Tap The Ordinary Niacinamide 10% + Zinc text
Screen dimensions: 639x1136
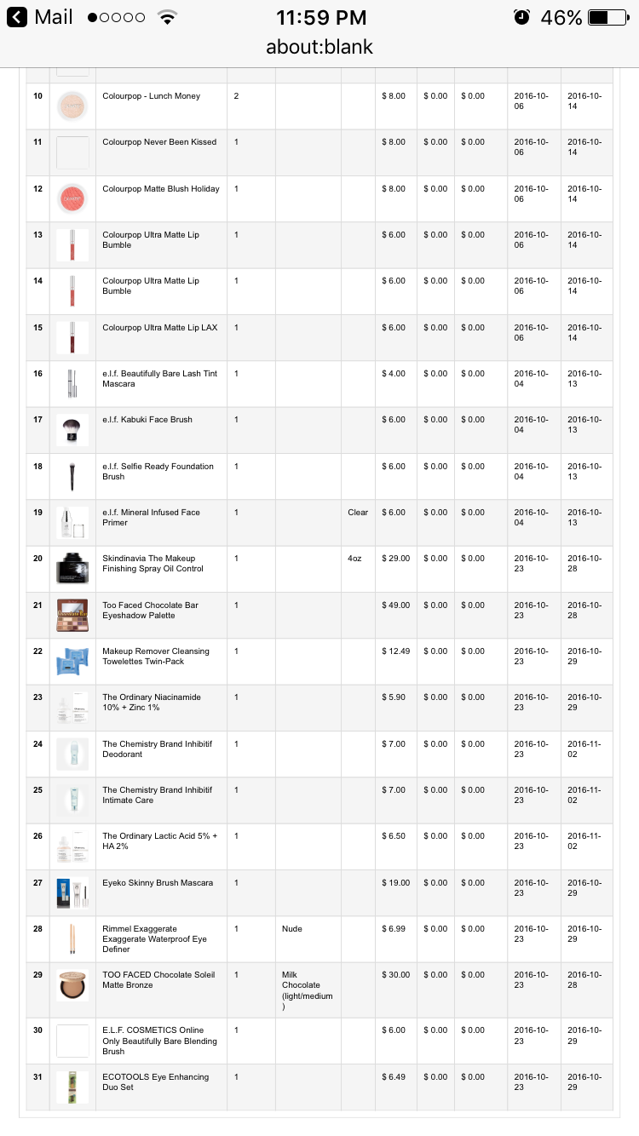point(152,703)
